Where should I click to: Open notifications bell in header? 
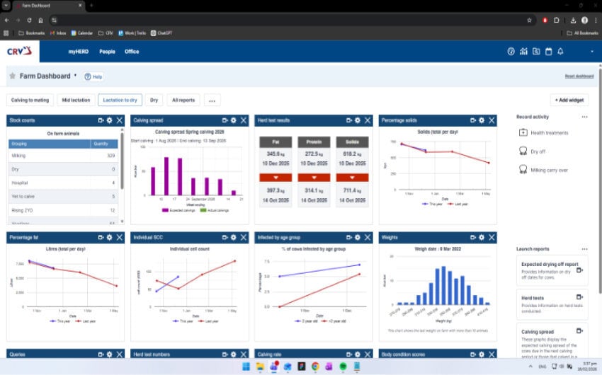pos(560,52)
